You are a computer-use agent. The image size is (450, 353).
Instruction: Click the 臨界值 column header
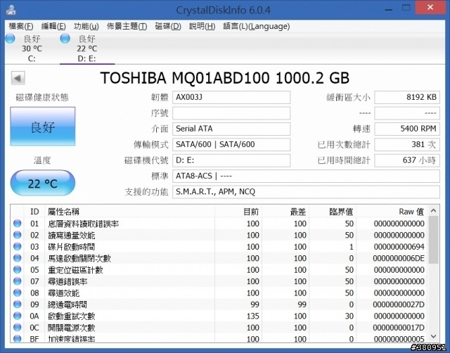pyautogui.click(x=333, y=212)
